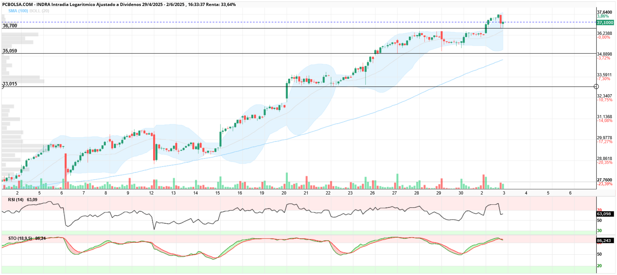
Task: Click the PCBOLSA.COM chart title text
Action: [18, 5]
